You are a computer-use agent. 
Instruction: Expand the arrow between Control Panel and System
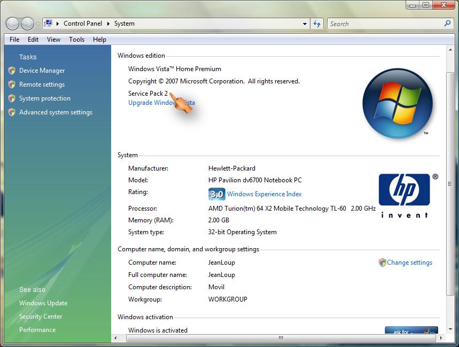(x=108, y=24)
